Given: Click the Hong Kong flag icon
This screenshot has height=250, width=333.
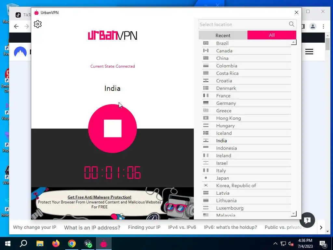Looking at the screenshot, I should tap(206, 118).
